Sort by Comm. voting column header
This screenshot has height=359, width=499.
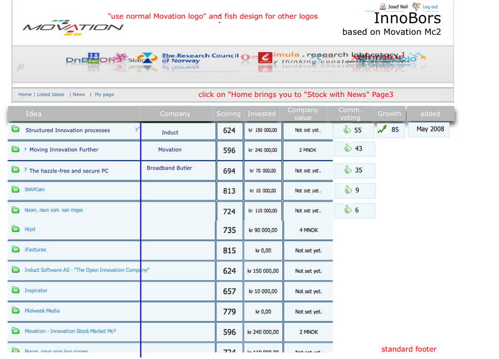pos(350,113)
